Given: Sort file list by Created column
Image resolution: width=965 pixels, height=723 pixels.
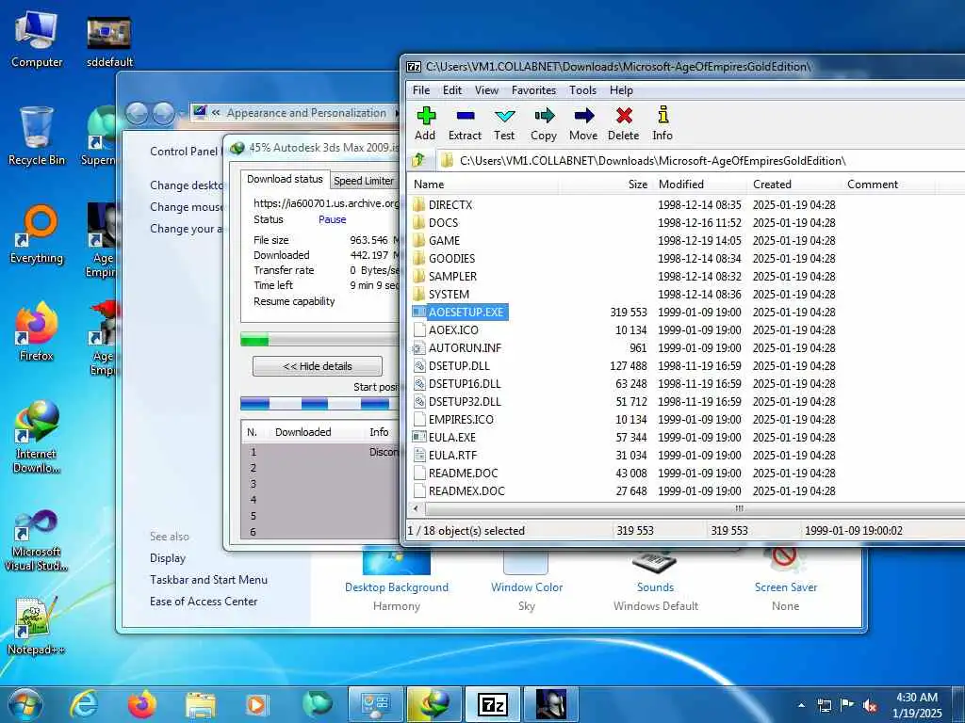Looking at the screenshot, I should pyautogui.click(x=793, y=185).
